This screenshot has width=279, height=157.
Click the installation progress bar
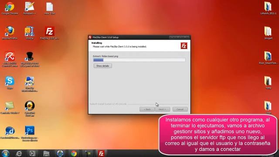point(139,60)
